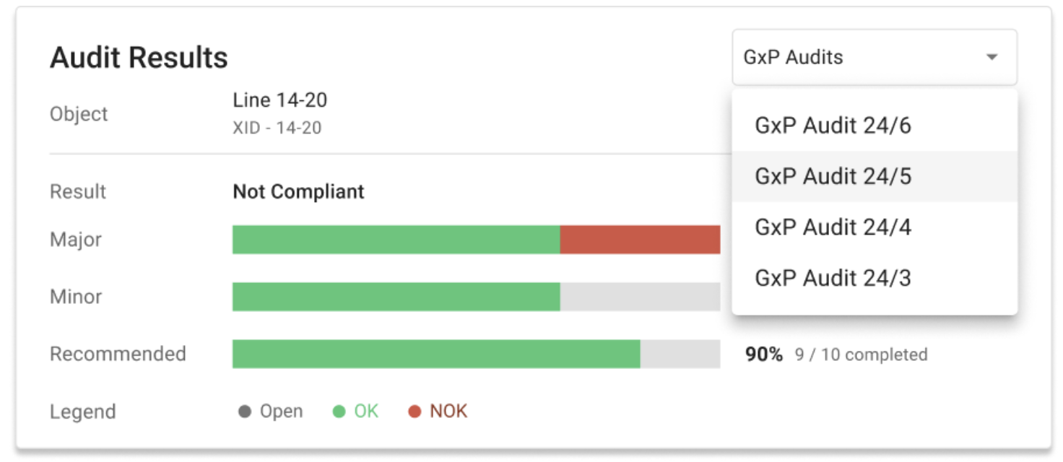This screenshot has height=462, width=1063.
Task: Click the gray Open legend dot
Action: click(x=246, y=411)
